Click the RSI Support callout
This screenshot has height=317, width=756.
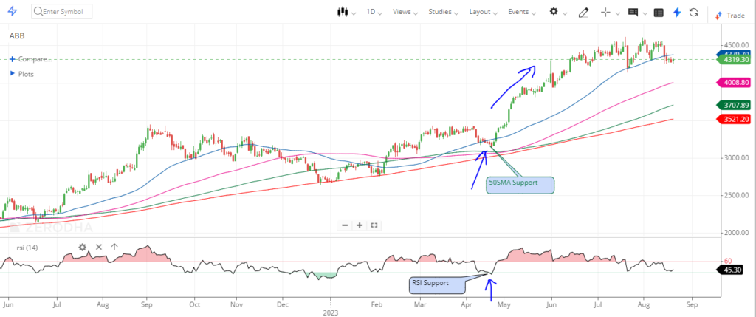click(437, 284)
